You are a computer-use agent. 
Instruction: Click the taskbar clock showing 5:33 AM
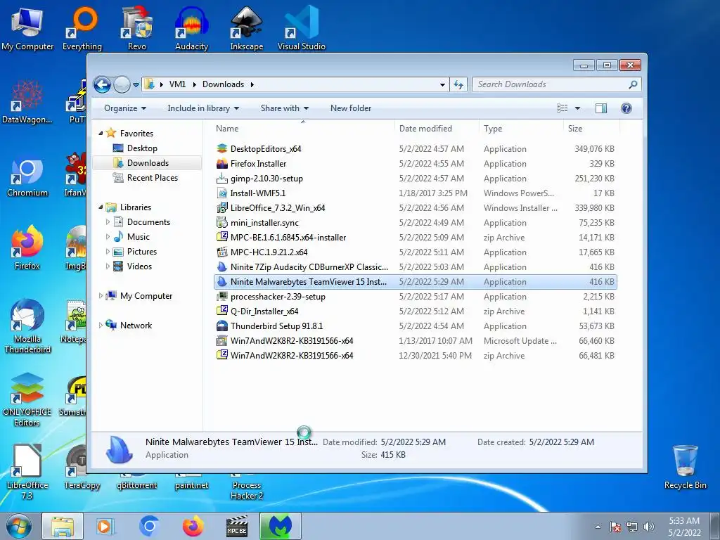pos(684,527)
